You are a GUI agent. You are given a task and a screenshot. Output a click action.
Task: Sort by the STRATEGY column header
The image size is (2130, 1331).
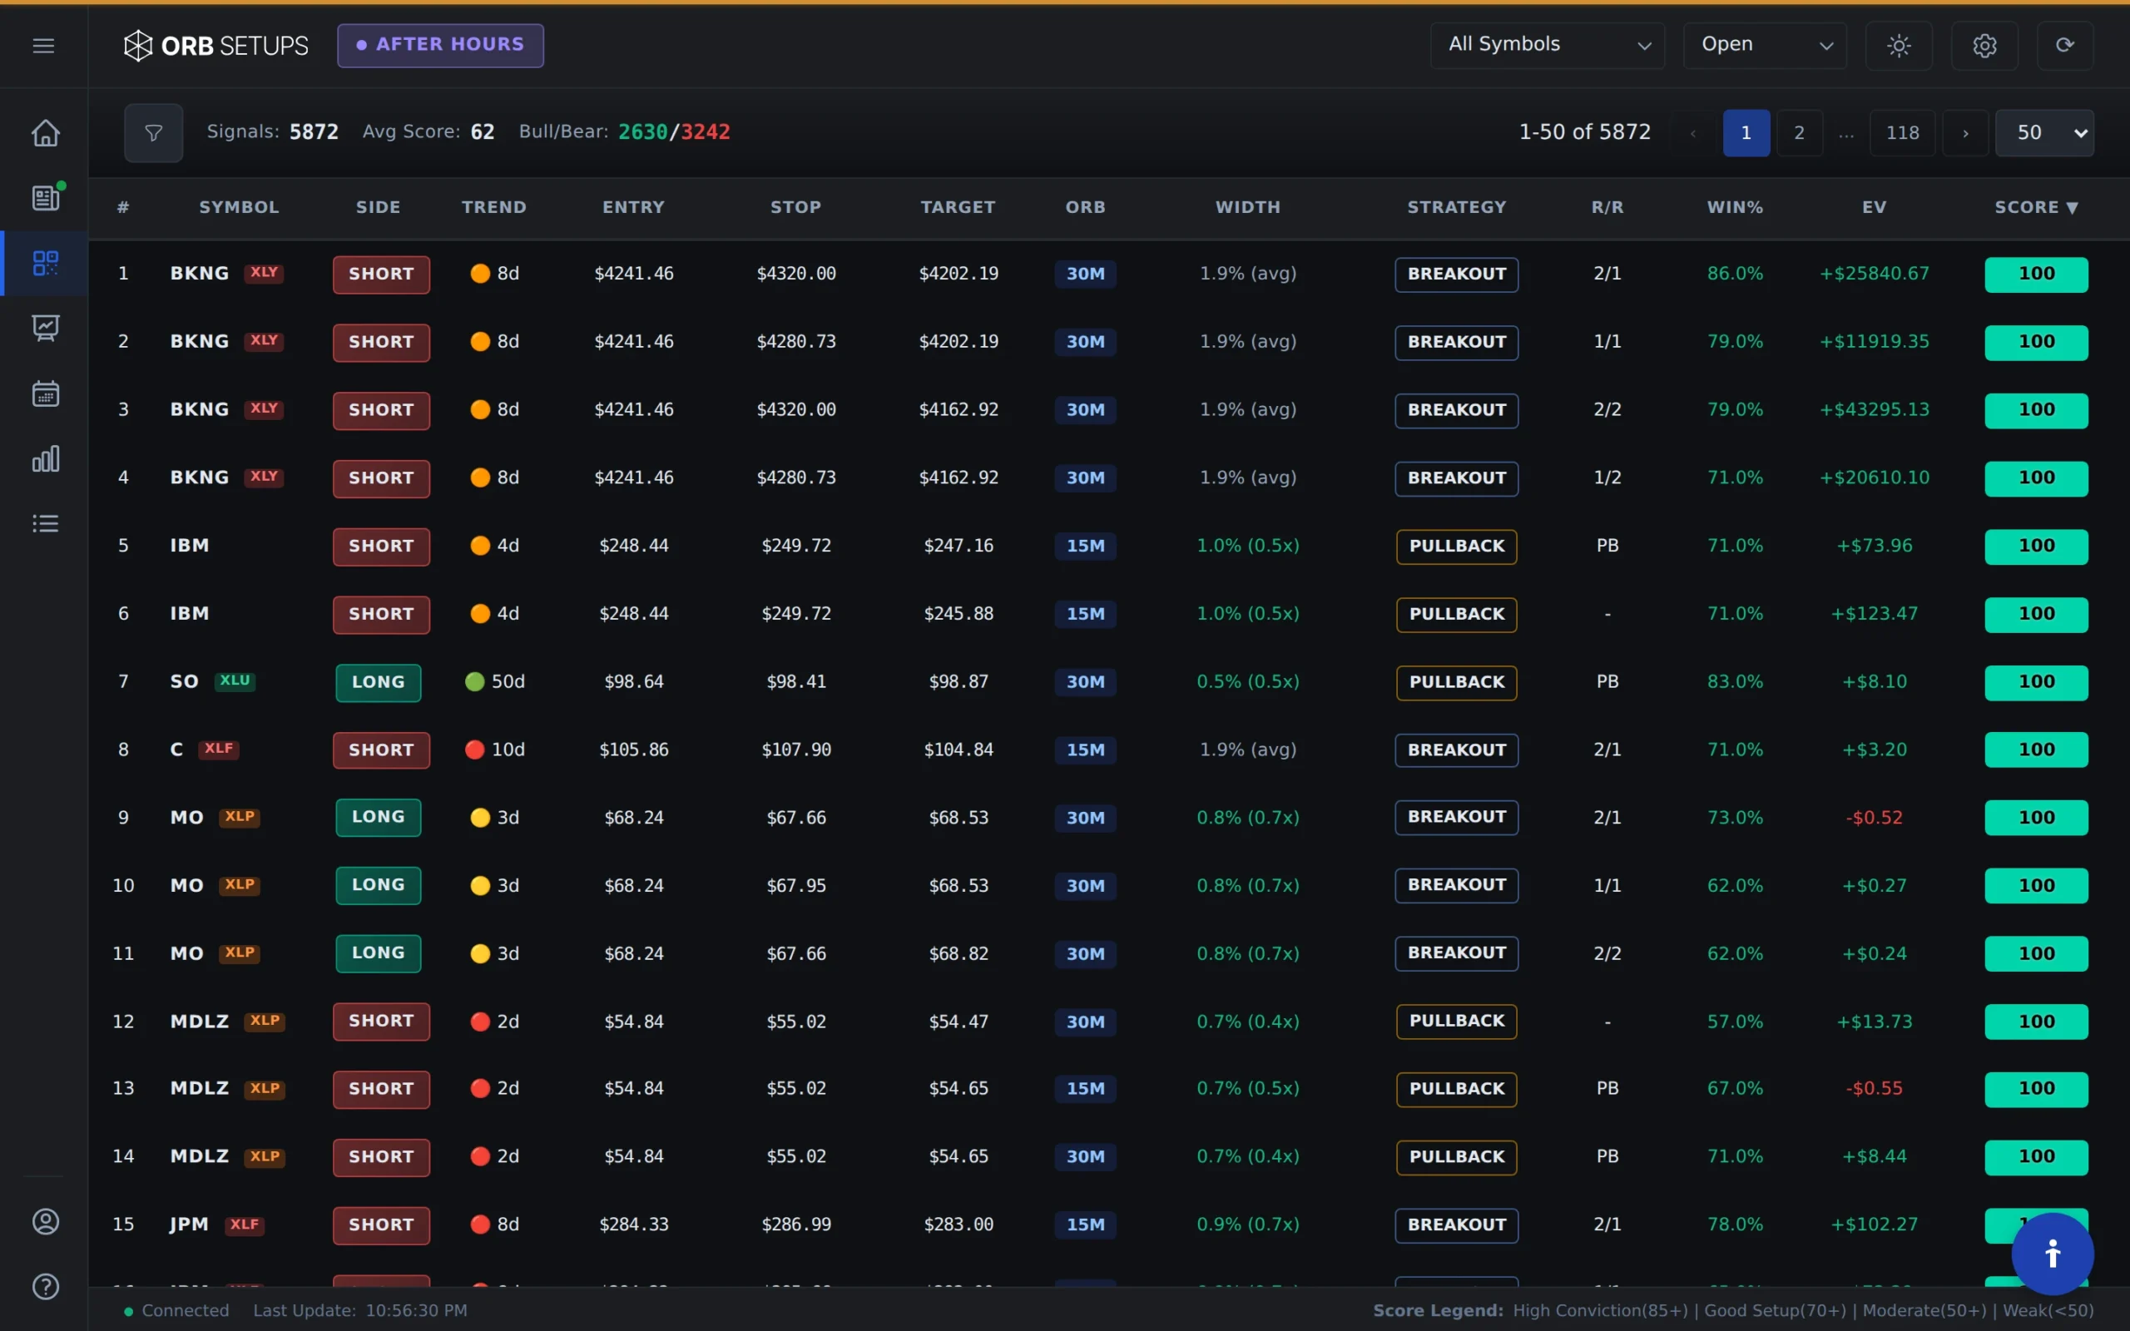click(1457, 208)
